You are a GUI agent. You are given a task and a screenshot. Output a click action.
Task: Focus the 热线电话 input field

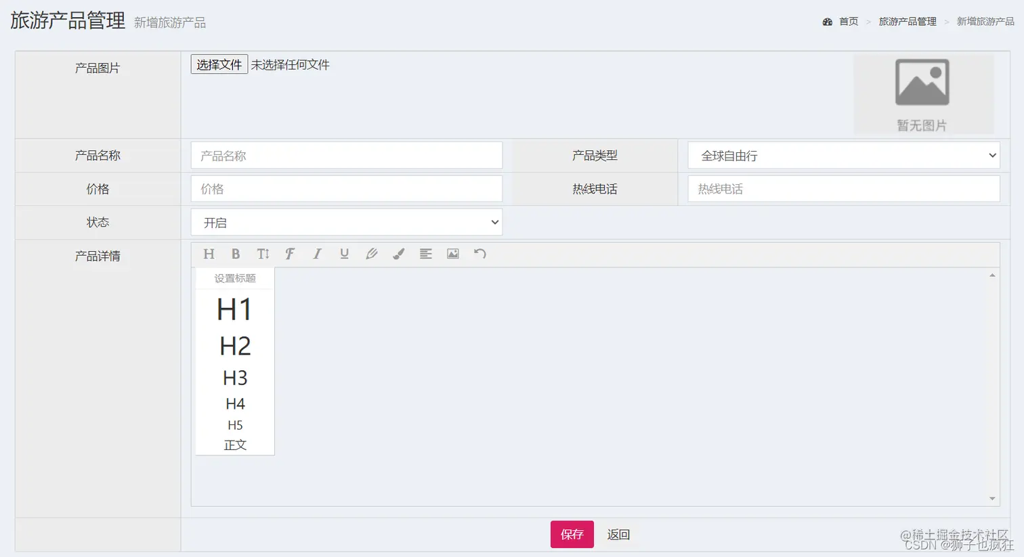[x=844, y=189]
